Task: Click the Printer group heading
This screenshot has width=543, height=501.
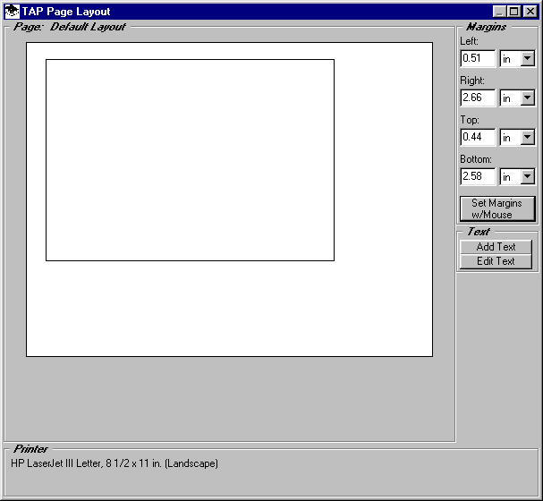Action: 30,449
